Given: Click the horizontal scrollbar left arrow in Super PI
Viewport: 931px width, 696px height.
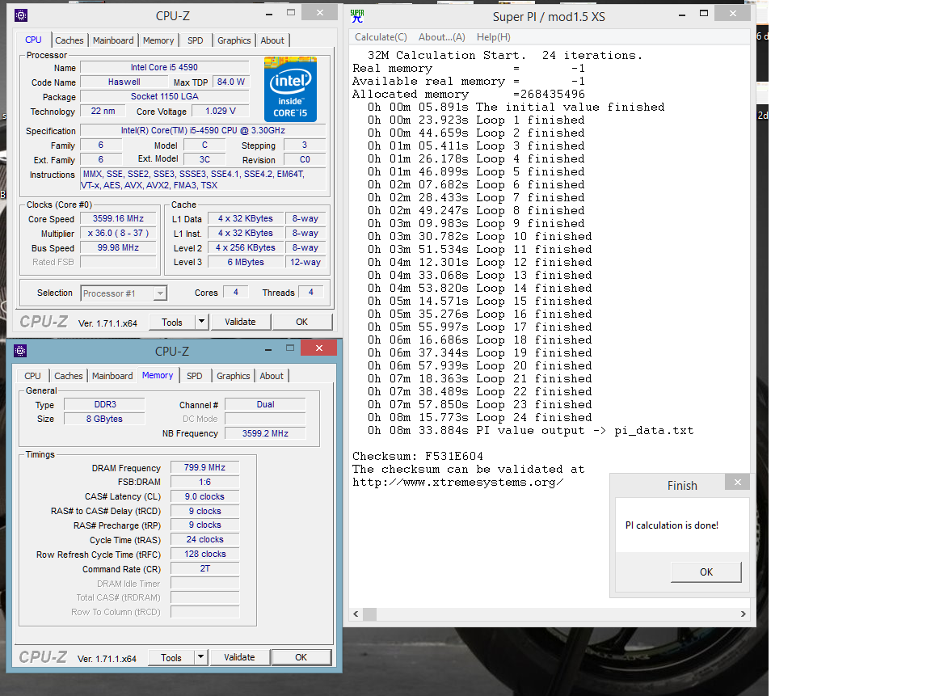Looking at the screenshot, I should [x=356, y=614].
